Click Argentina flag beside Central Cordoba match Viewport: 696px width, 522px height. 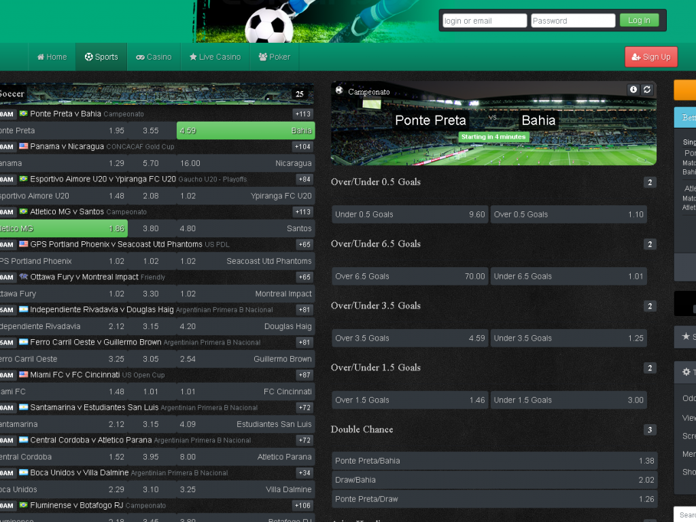24,440
